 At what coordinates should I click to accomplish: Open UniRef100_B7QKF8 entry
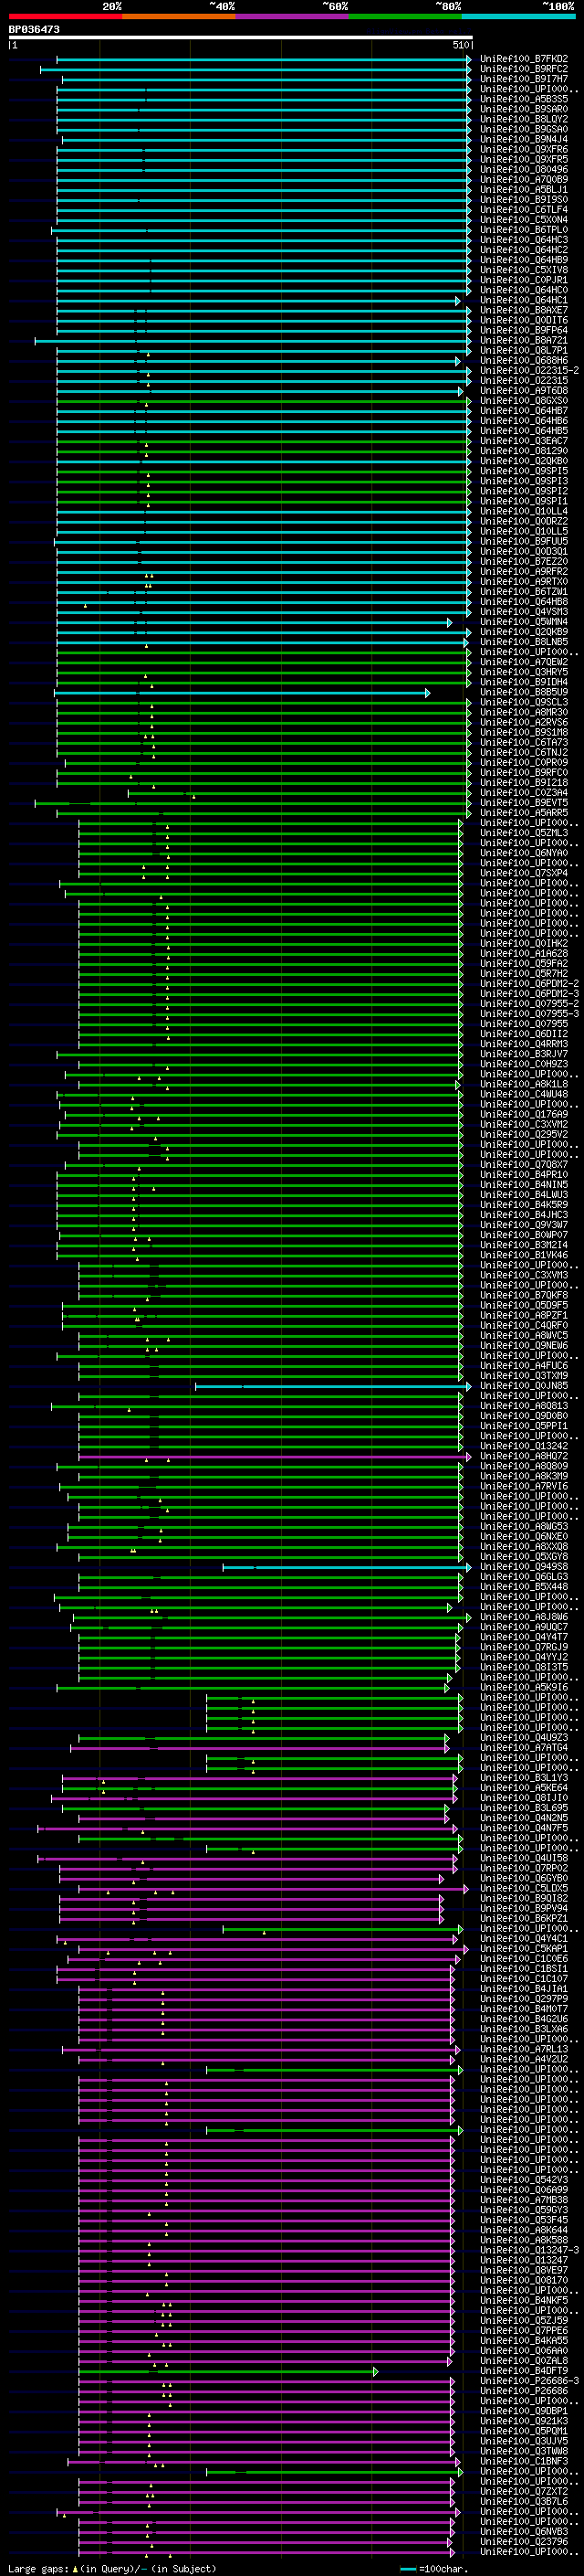pyautogui.click(x=524, y=1296)
